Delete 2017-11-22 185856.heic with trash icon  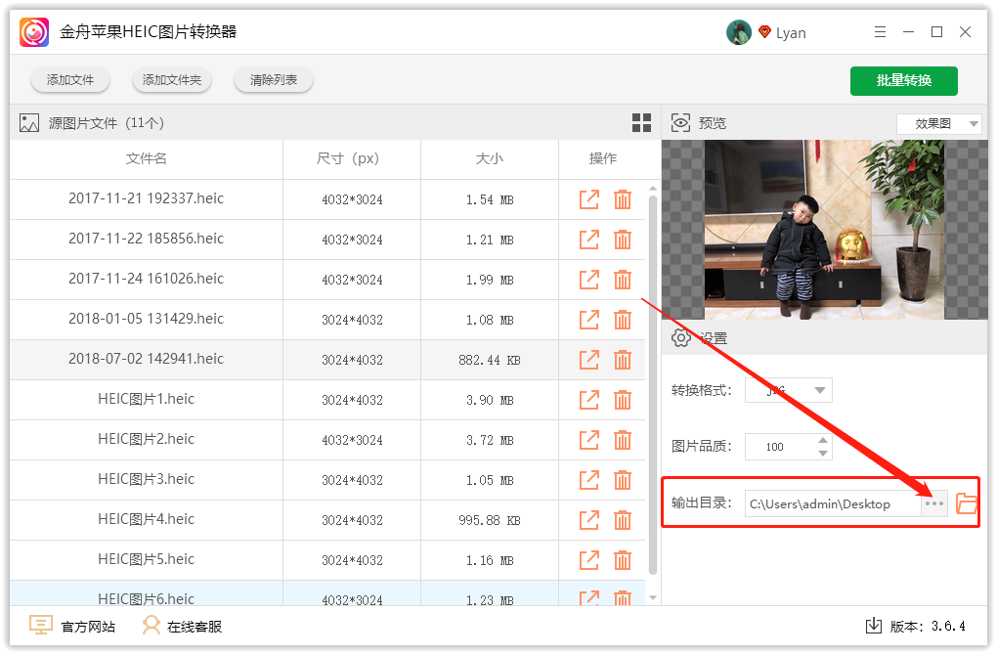click(x=623, y=240)
